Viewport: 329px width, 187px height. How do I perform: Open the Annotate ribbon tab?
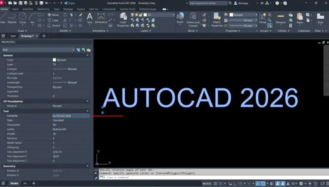[x=28, y=9]
